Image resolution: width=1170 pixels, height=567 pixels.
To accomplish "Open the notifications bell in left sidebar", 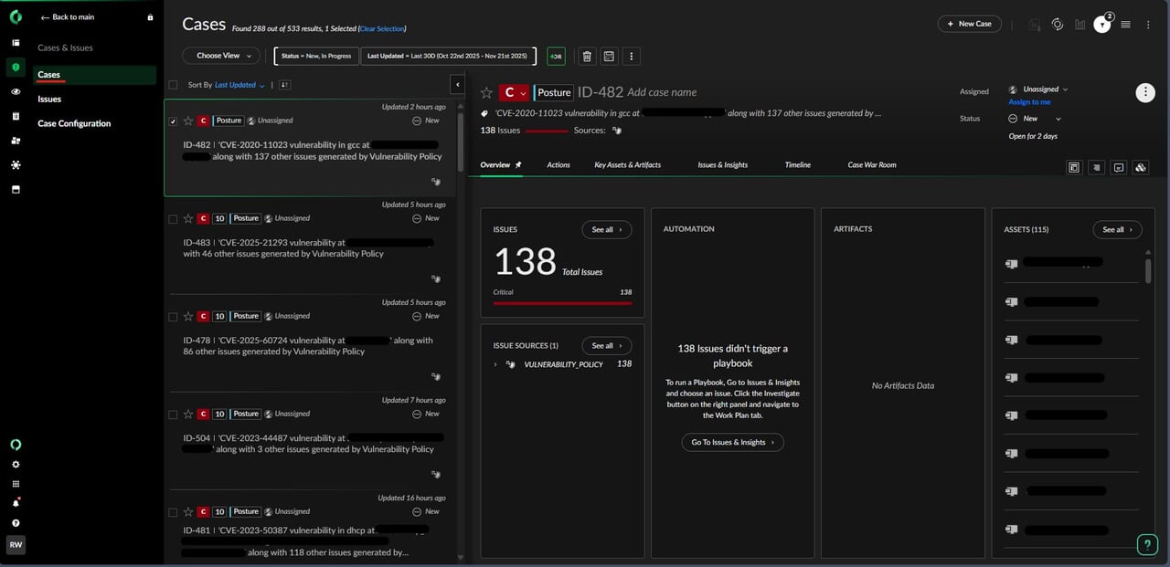I will click(x=16, y=503).
